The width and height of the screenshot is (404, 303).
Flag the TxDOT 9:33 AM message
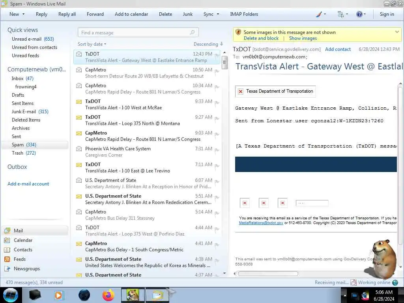click(217, 103)
